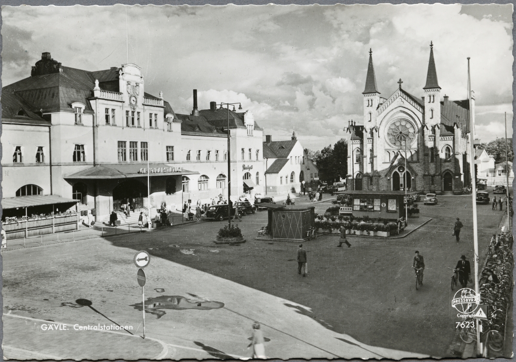Viewport: 516px width, 362px height.
Task: Click the double-armed street lamp top
Action: point(229,105)
